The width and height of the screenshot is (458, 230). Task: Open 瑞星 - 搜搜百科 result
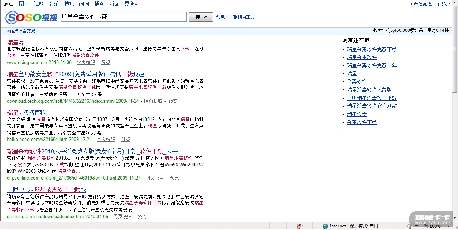click(26, 113)
